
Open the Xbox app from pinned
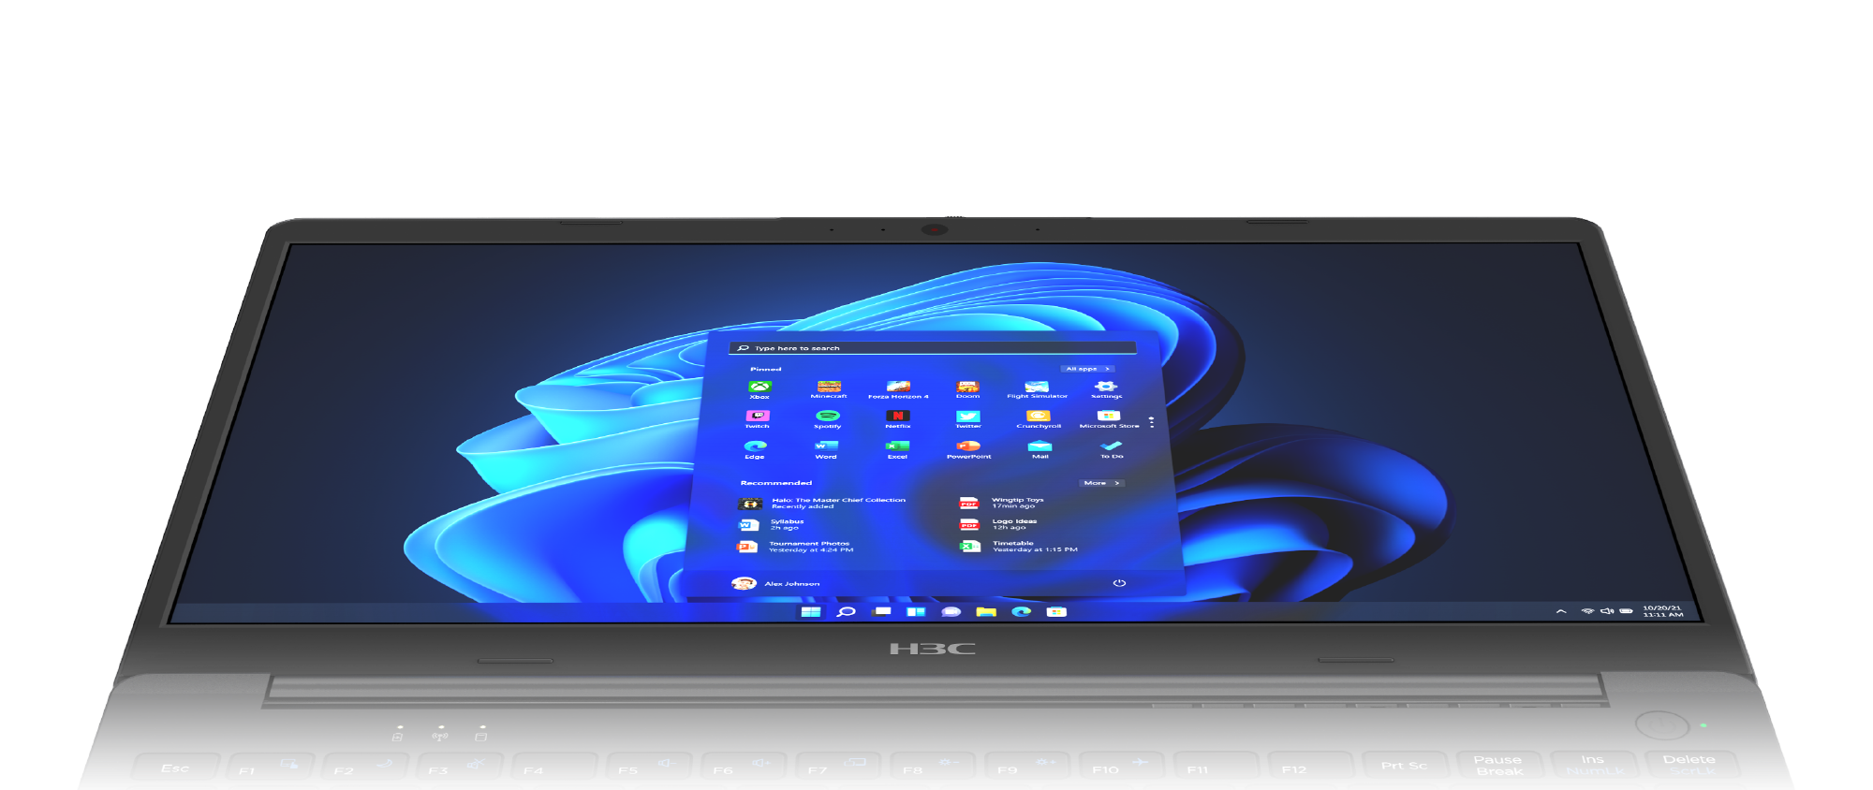(760, 388)
